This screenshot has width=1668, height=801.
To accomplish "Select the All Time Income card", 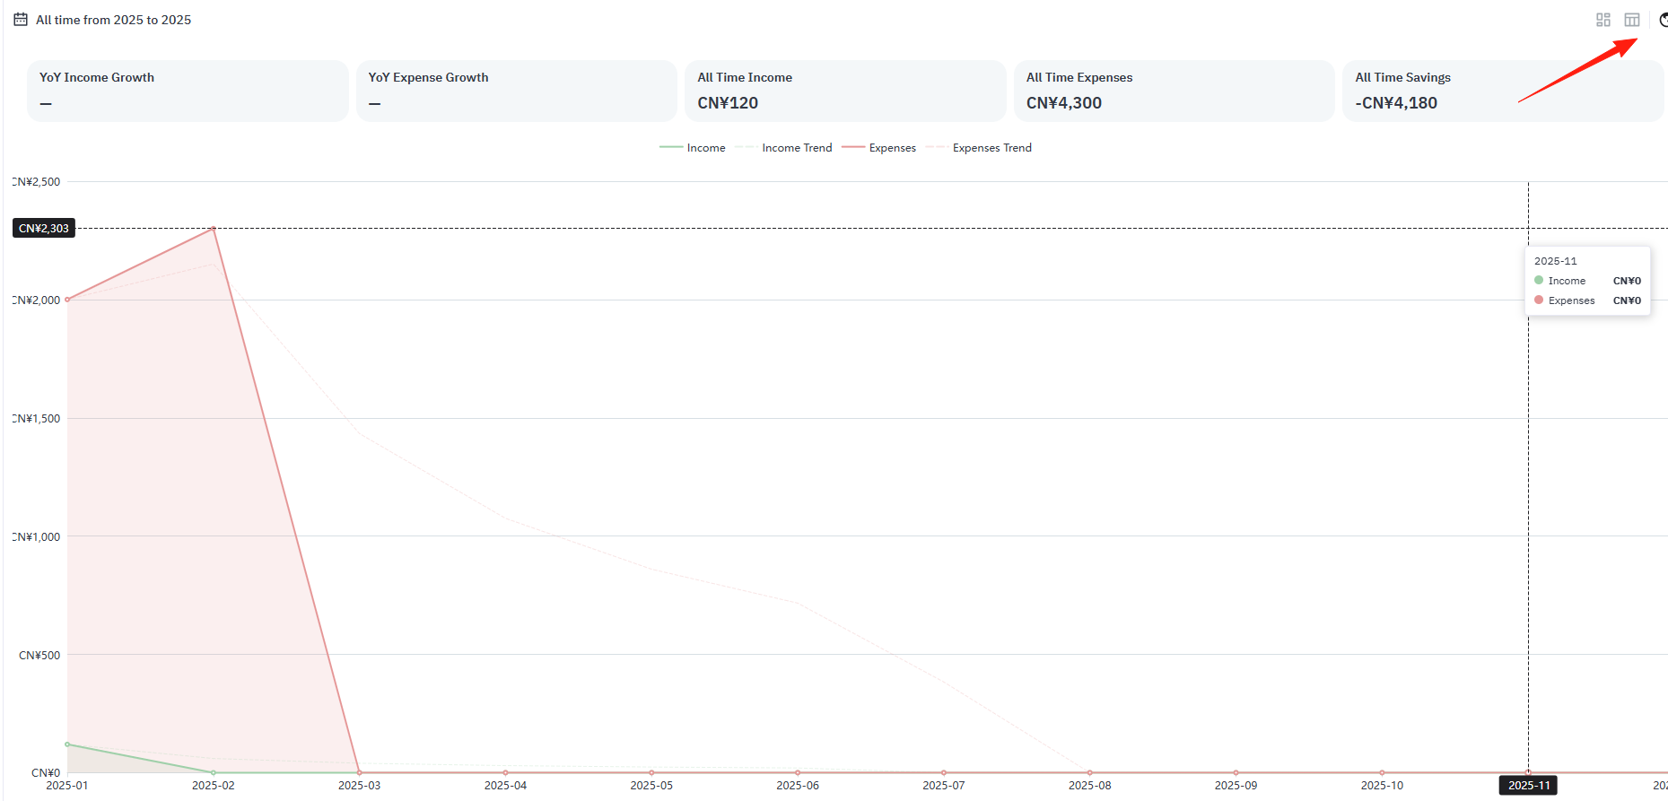I will (845, 91).
